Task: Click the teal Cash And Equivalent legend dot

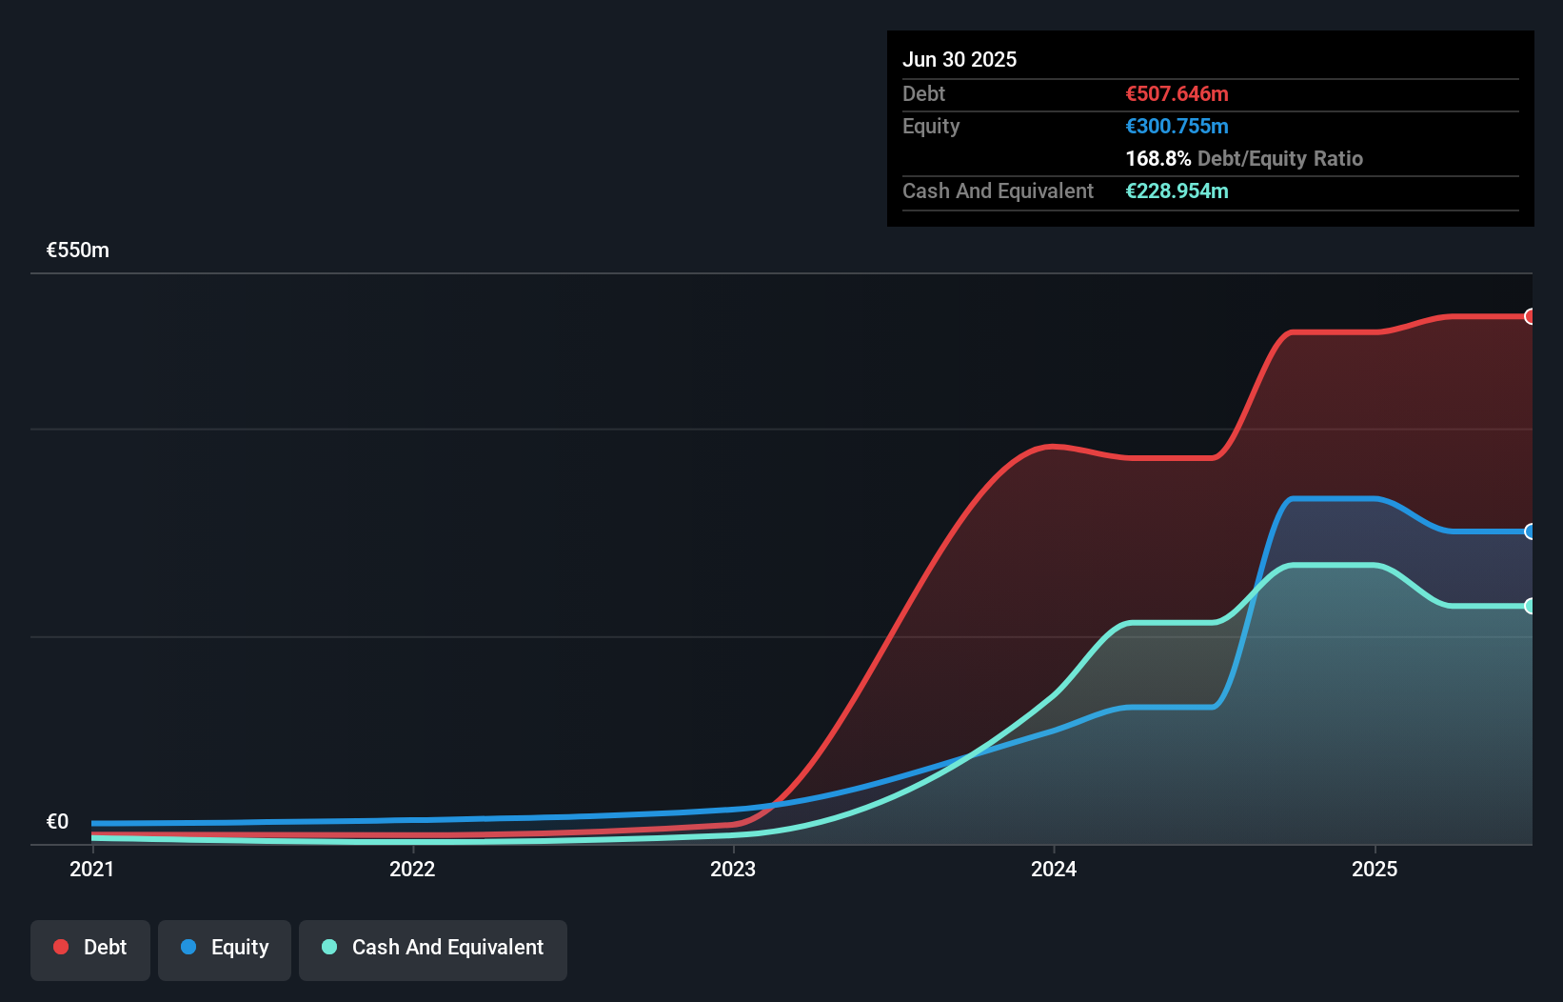Action: (328, 947)
